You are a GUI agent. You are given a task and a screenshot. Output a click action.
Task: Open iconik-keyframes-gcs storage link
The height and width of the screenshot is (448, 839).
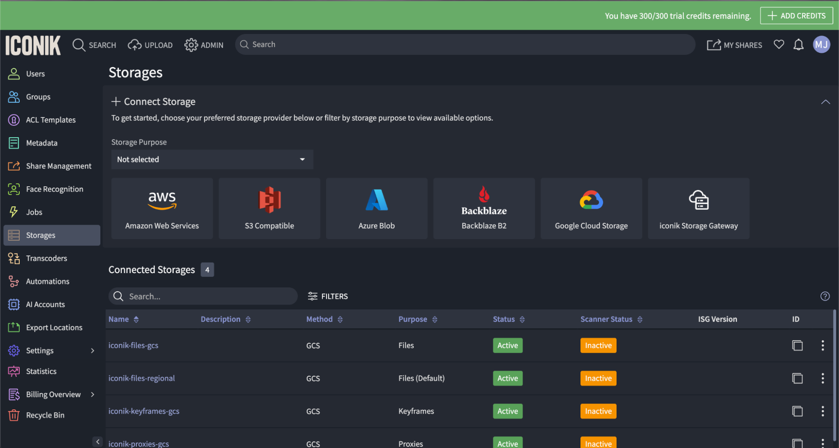tap(144, 411)
